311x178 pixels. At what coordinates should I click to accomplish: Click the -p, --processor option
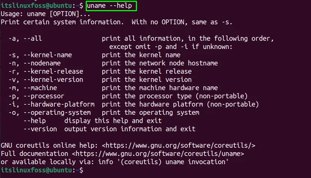[x=36, y=96]
